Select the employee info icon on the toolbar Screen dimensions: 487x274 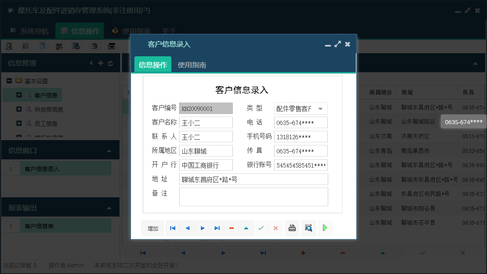click(x=59, y=46)
